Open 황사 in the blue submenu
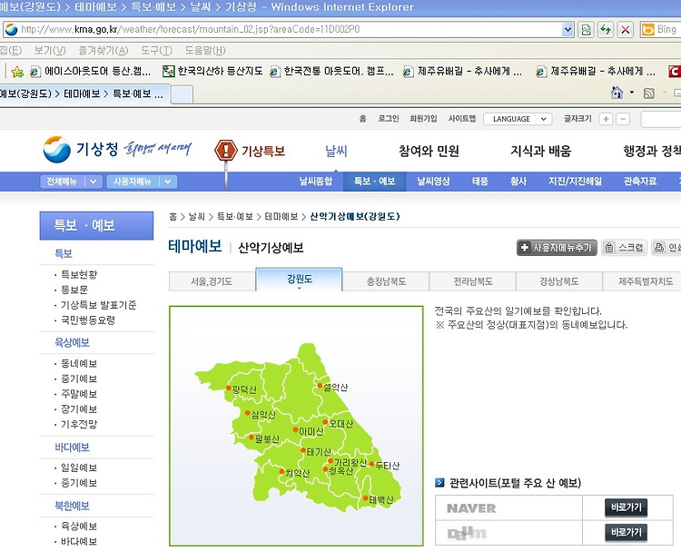The height and width of the screenshot is (551, 681). pyautogui.click(x=518, y=181)
